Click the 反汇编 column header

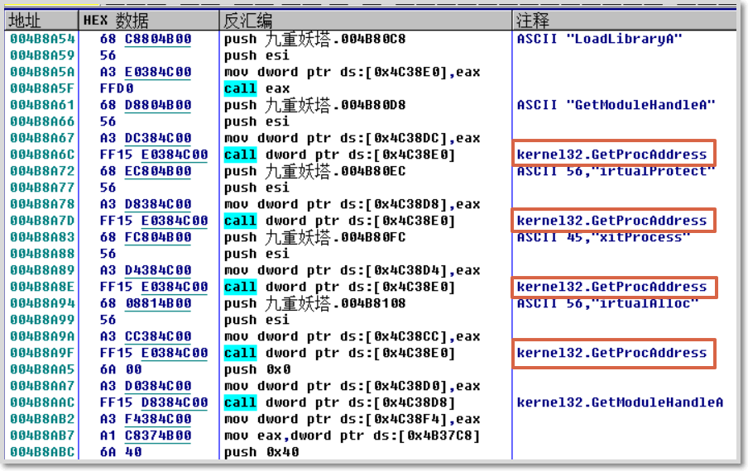[366, 21]
